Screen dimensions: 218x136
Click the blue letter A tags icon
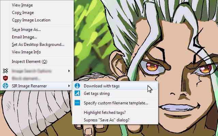click(77, 93)
